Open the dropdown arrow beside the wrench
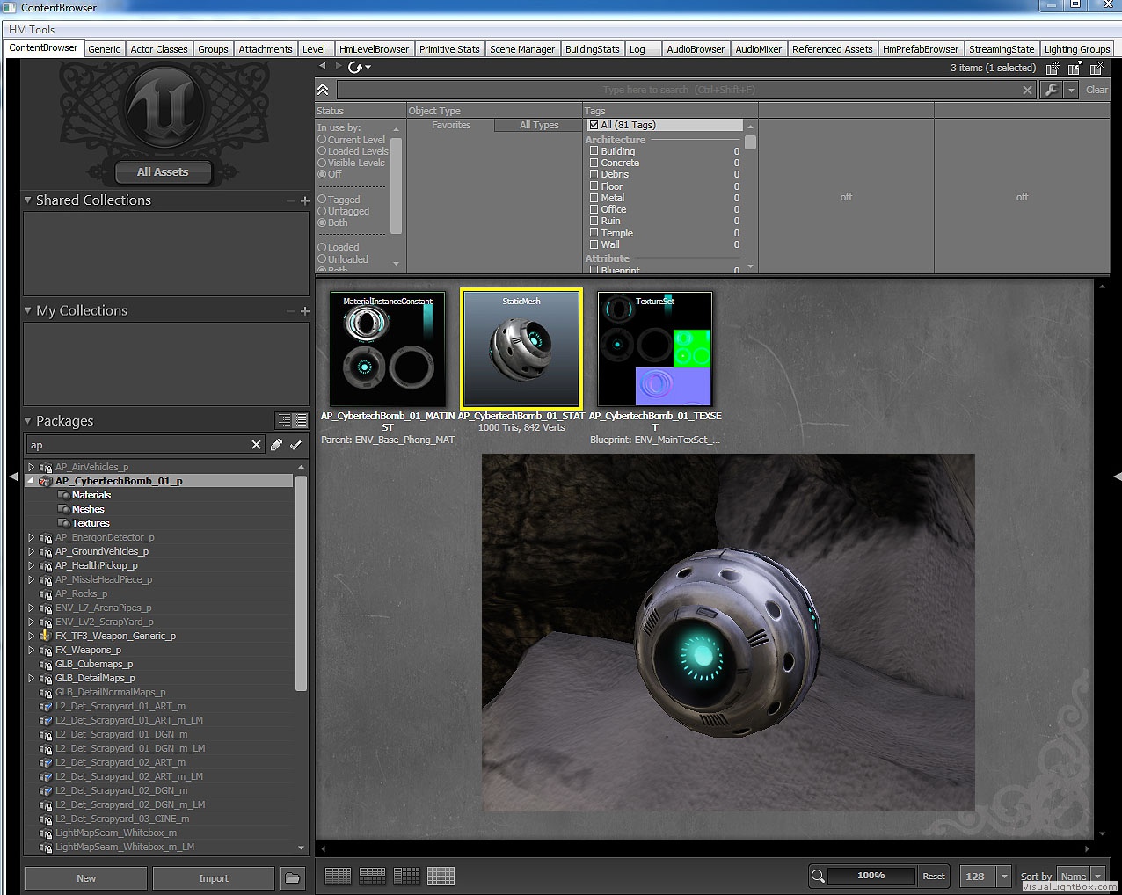Image resolution: width=1122 pixels, height=895 pixels. point(1071,90)
